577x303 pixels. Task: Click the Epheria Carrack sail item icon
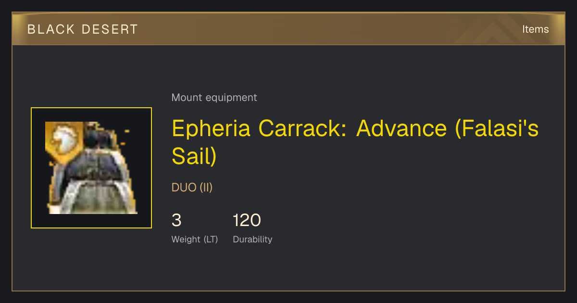91,168
